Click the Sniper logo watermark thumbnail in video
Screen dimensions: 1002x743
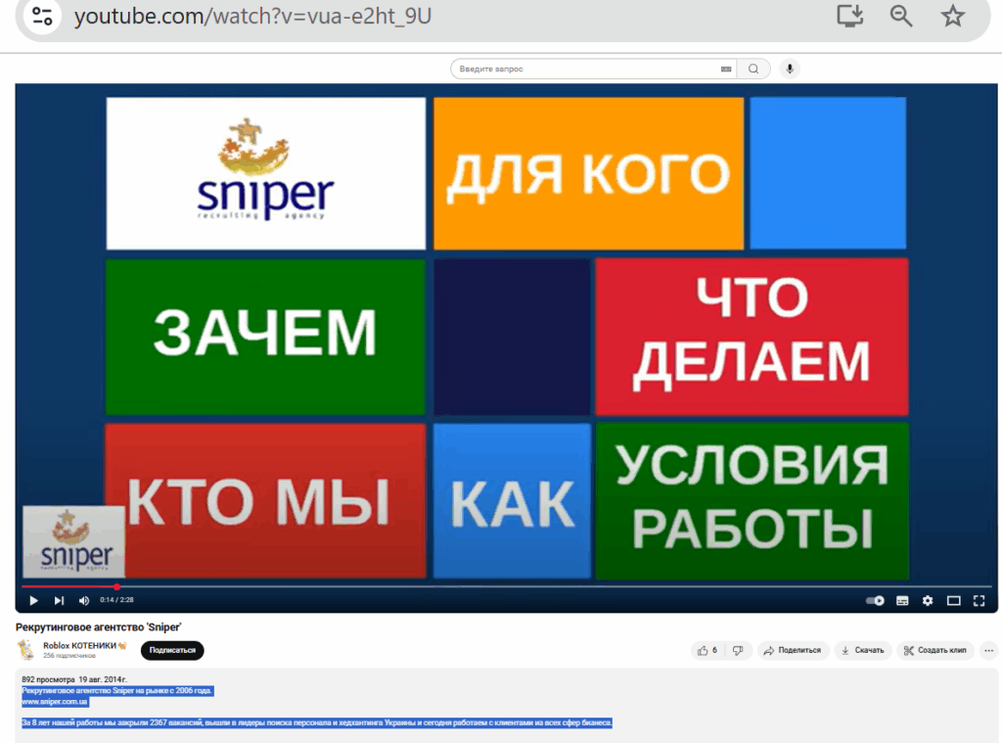73,541
